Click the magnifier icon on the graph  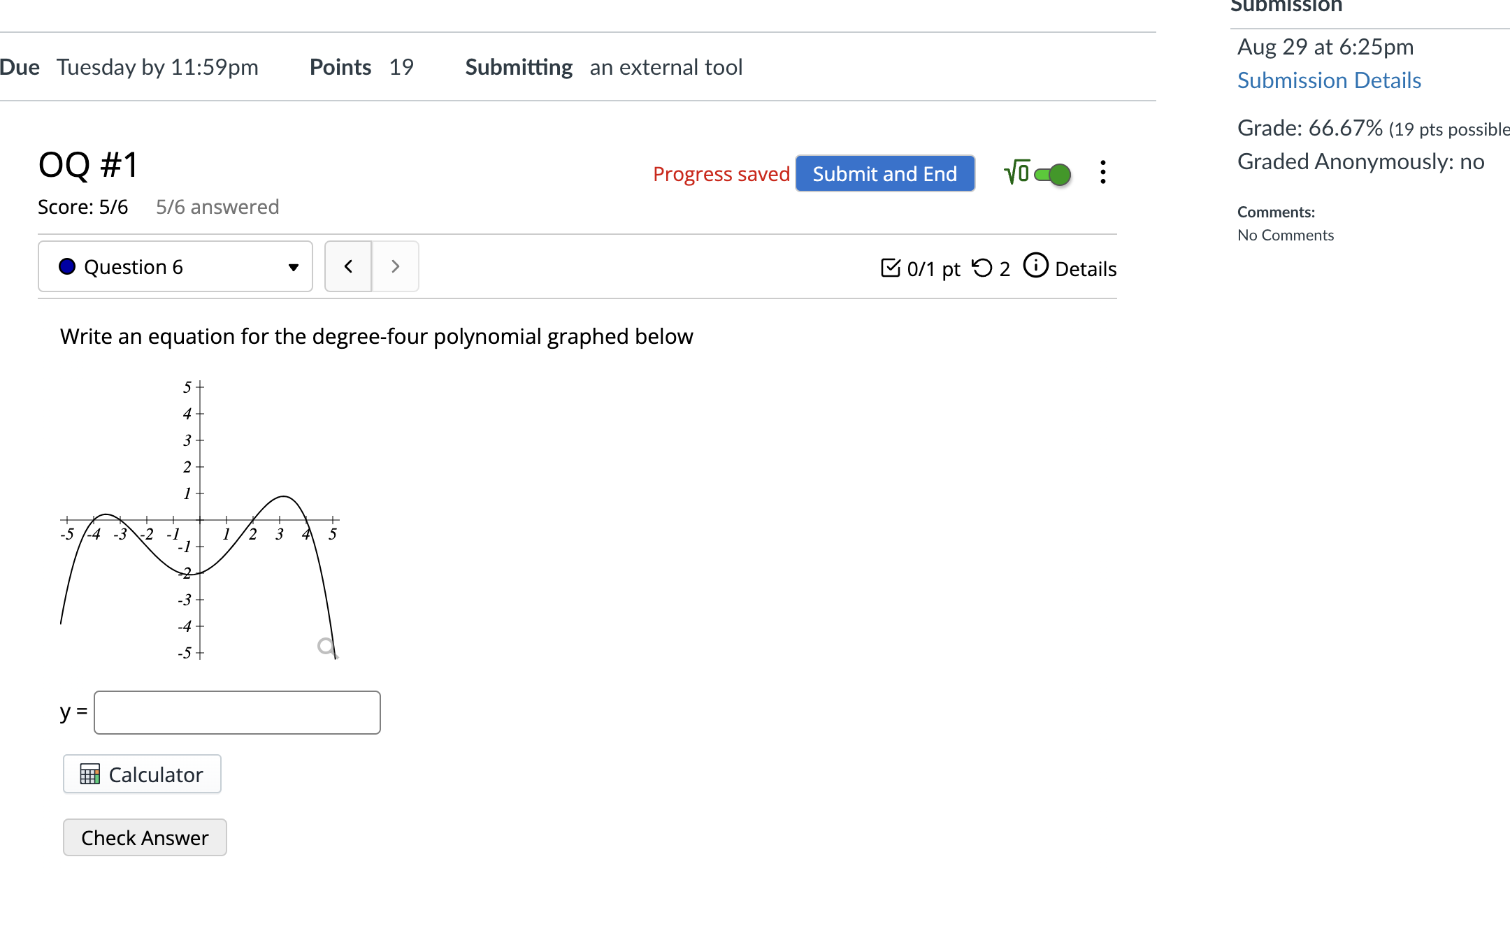tap(325, 647)
